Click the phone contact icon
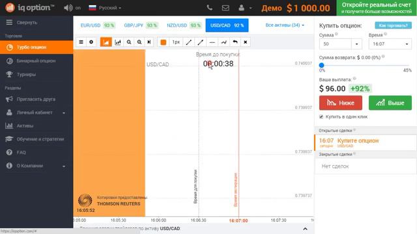Screen dimensions: 417x234 (x=210, y=8)
